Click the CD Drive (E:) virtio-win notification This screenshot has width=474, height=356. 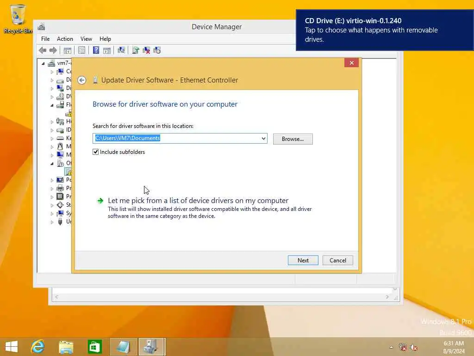(385, 30)
